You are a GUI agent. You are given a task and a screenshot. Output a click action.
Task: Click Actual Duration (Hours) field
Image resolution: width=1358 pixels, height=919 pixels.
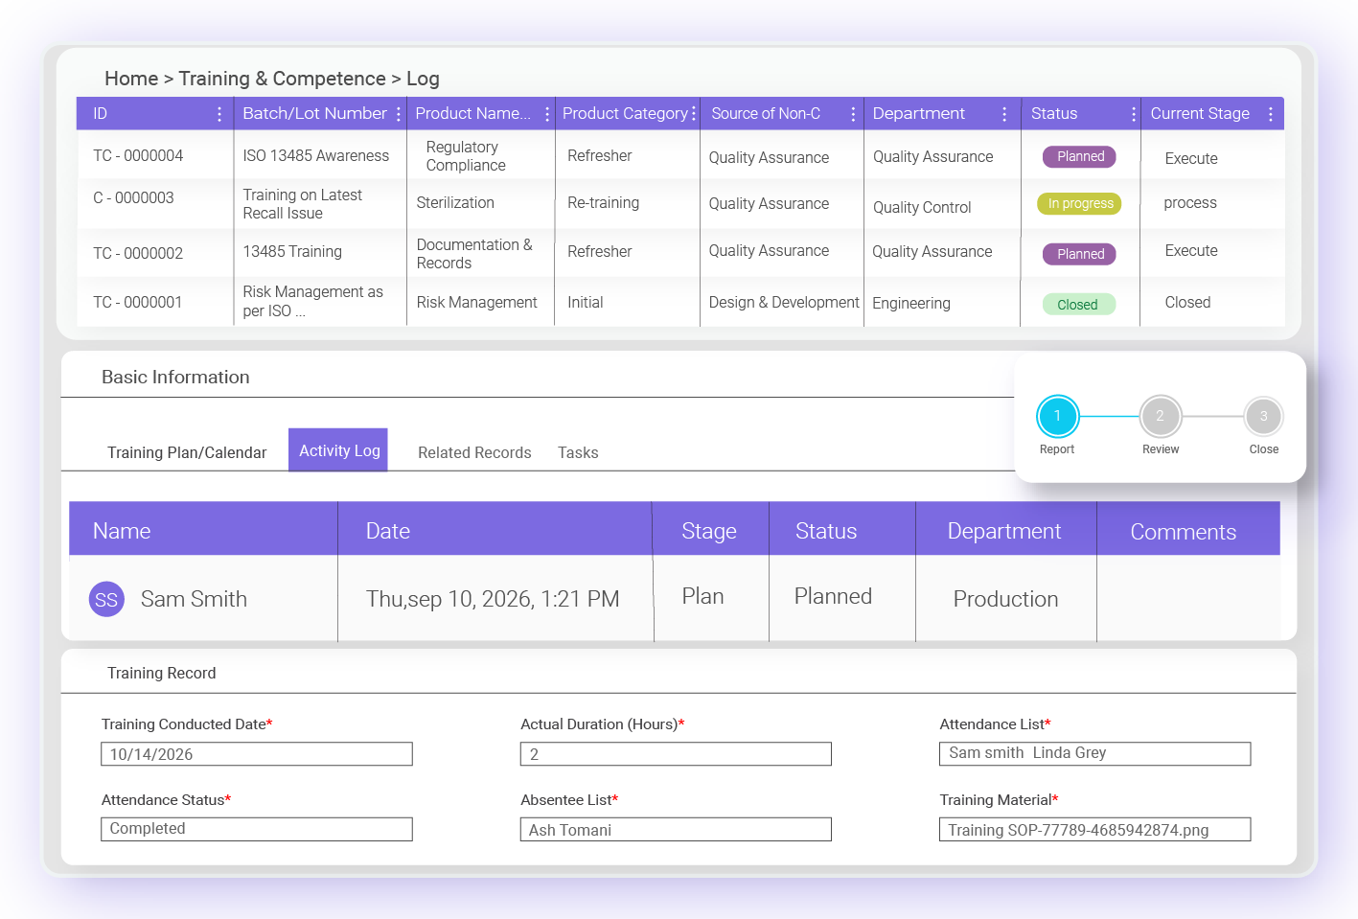(x=676, y=754)
